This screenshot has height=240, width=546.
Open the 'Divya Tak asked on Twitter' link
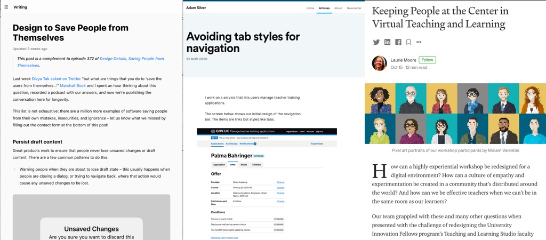pyautogui.click(x=56, y=78)
